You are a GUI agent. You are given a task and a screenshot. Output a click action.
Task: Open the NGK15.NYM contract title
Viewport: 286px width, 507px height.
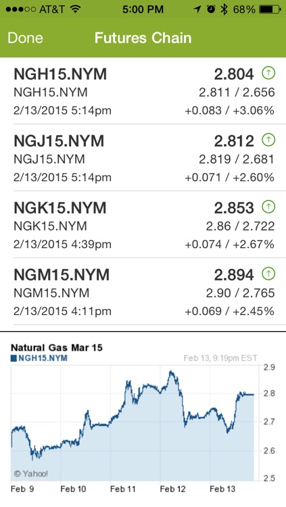pos(60,208)
